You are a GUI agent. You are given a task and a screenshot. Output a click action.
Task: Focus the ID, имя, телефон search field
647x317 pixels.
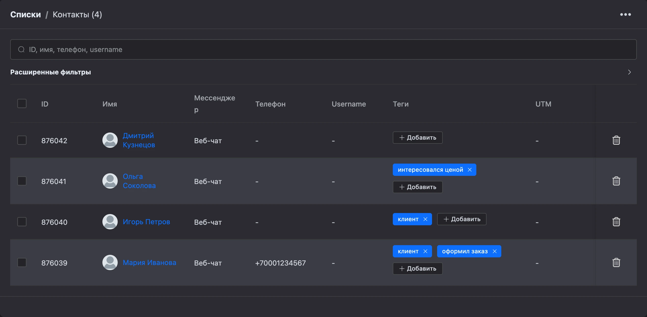(323, 49)
